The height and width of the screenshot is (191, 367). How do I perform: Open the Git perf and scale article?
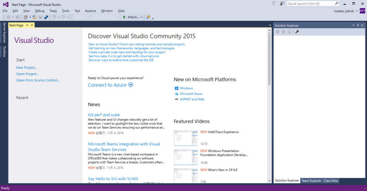click(x=104, y=115)
